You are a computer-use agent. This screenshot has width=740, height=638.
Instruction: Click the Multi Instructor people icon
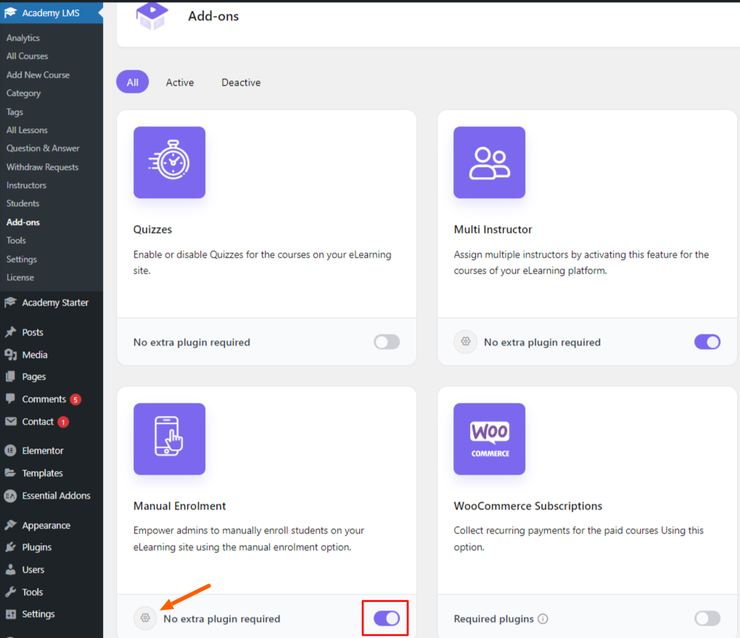(489, 162)
